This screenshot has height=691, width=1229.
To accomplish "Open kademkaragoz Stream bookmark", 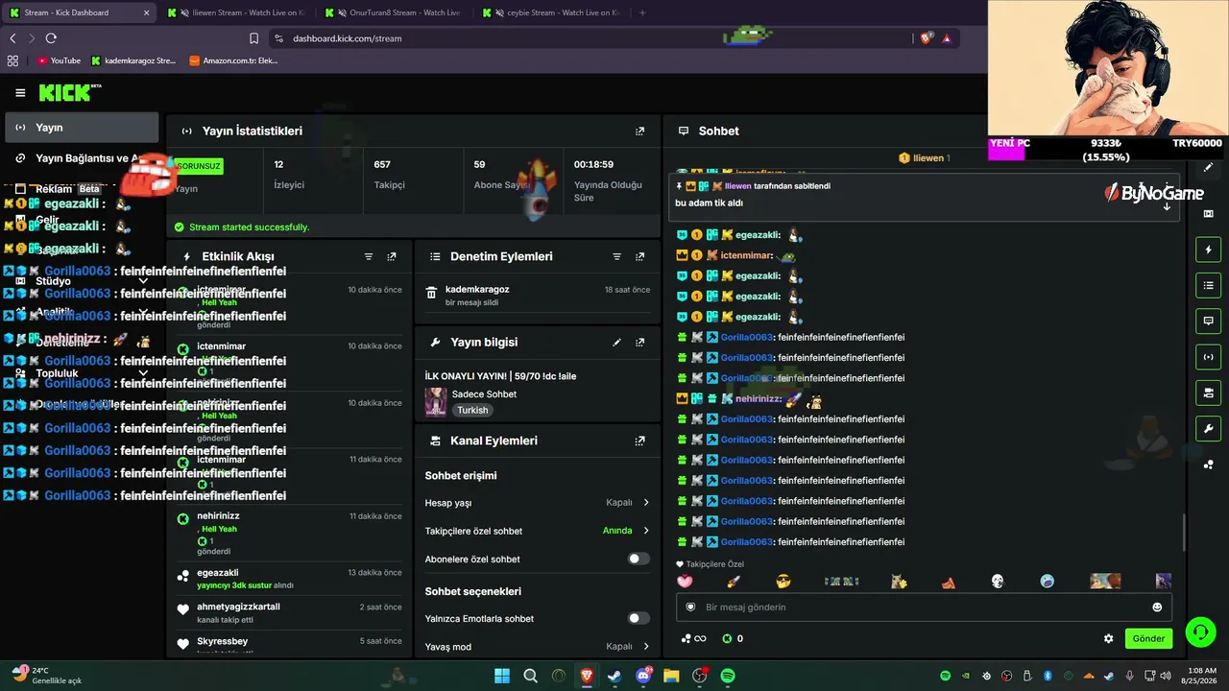I will pos(133,60).
